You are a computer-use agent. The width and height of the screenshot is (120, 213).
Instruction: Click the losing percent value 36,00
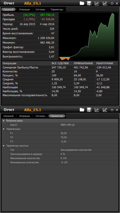click(x=99, y=75)
